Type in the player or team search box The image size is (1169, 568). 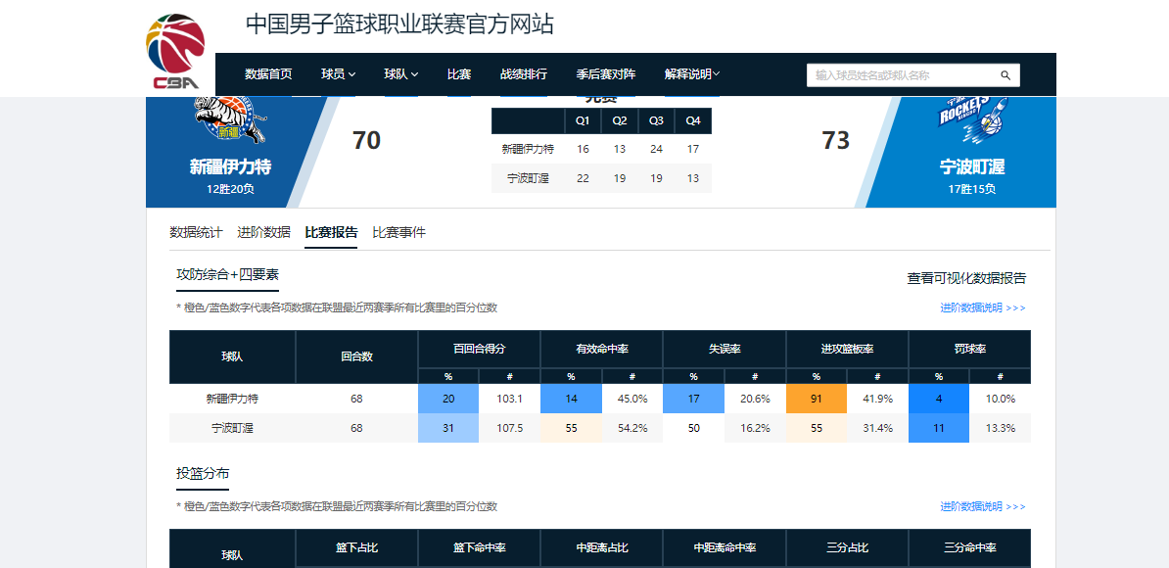point(901,75)
